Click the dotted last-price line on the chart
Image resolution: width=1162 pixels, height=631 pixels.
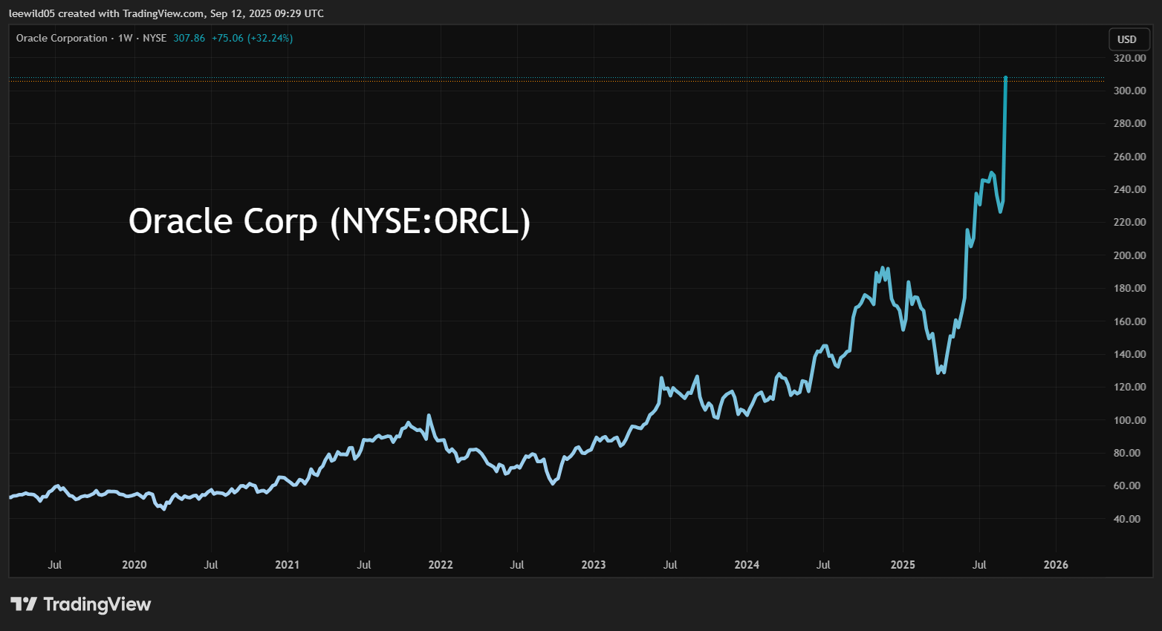[x=520, y=78]
